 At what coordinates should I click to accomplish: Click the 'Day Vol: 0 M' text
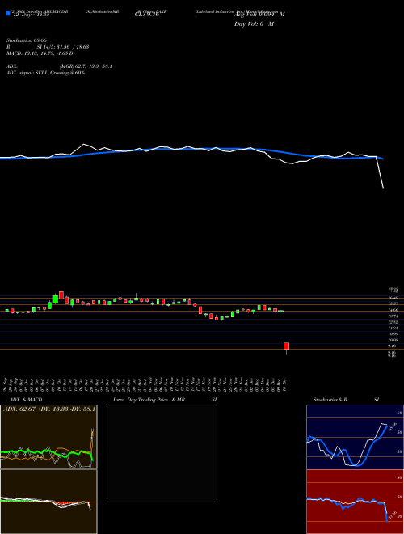254,24
